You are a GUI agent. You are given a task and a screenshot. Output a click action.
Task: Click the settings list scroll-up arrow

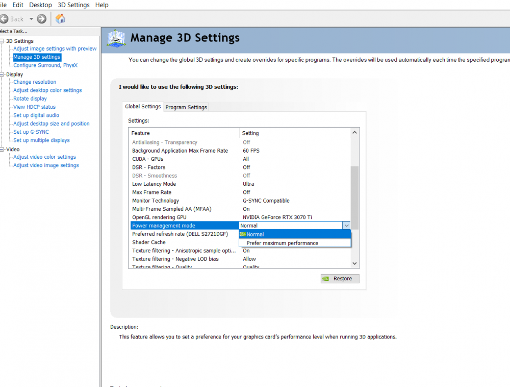[x=355, y=133]
